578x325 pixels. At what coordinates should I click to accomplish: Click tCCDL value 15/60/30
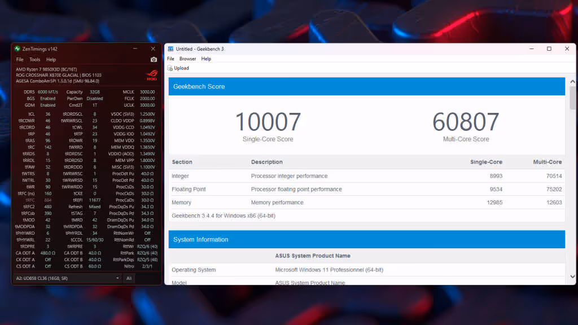(x=95, y=240)
